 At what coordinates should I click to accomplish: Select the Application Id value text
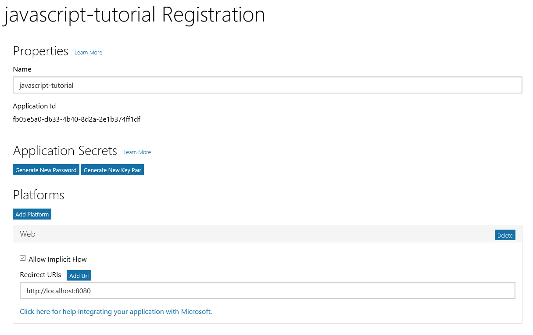77,119
